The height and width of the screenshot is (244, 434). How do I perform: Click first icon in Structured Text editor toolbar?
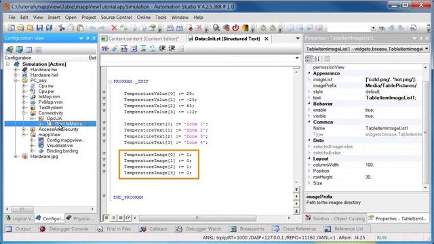point(105,49)
